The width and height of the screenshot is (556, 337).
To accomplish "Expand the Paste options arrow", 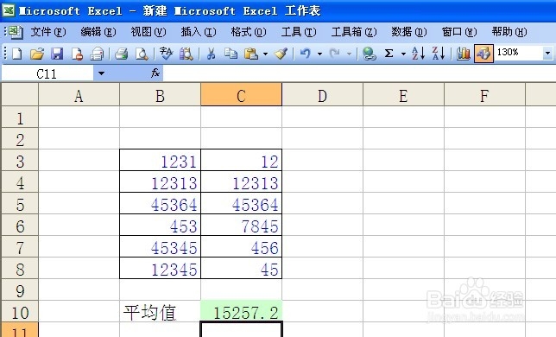I will [265, 54].
